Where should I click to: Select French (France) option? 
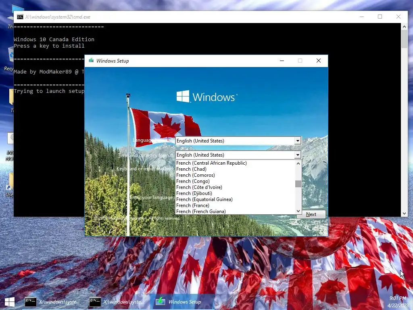pos(236,205)
